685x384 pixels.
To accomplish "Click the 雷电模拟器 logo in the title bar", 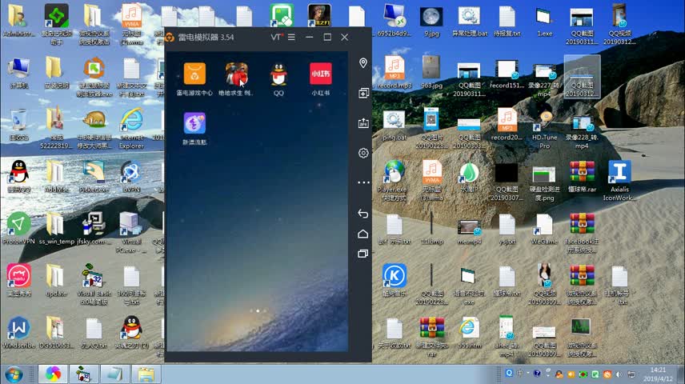I will point(170,37).
